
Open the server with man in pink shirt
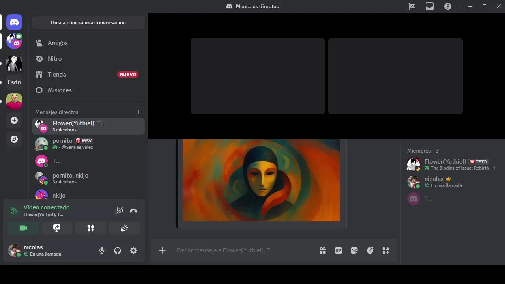click(14, 101)
